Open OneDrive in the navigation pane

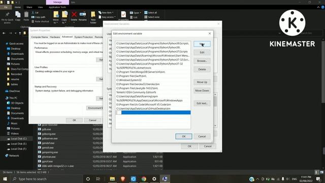coord(14,91)
